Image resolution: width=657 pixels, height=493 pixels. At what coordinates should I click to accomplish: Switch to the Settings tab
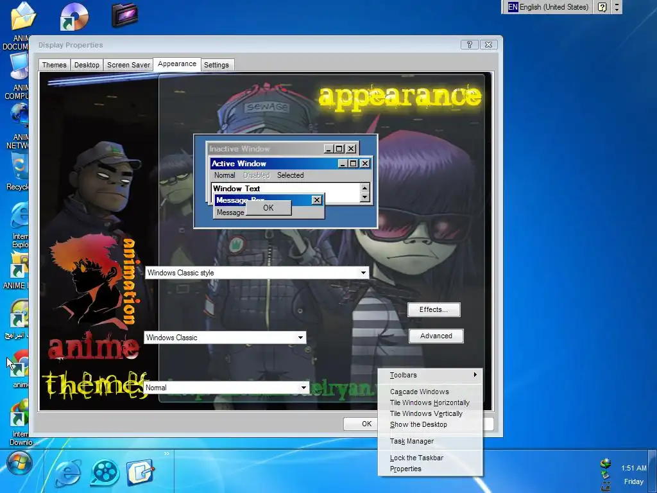(217, 65)
